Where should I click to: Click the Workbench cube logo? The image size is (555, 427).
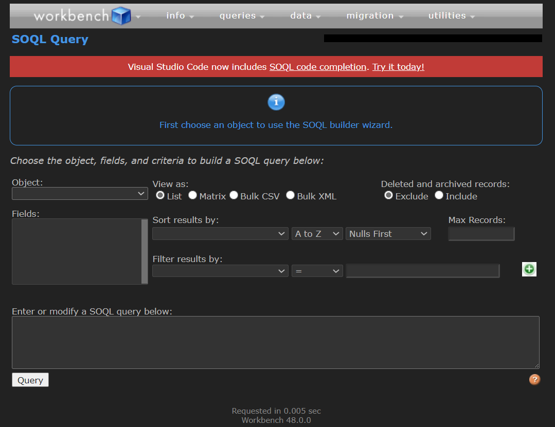coord(122,15)
